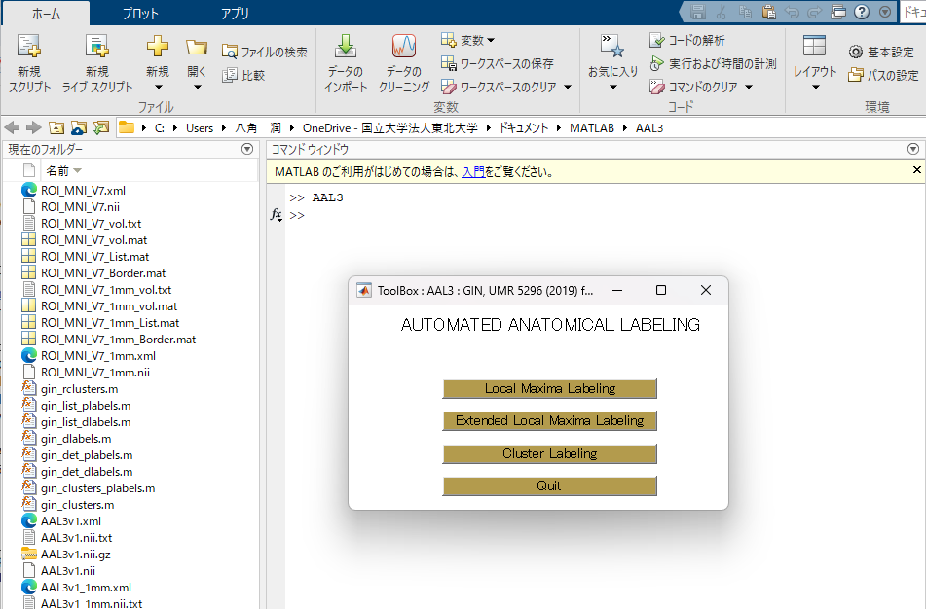
Task: Click Find Files (ファイルの検索) icon
Action: pos(230,52)
